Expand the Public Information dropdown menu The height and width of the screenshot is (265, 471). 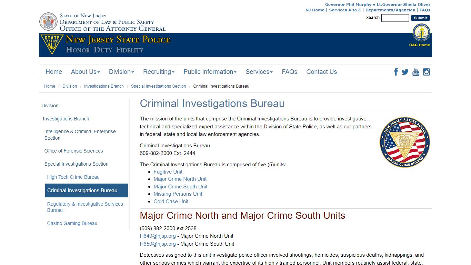[210, 72]
